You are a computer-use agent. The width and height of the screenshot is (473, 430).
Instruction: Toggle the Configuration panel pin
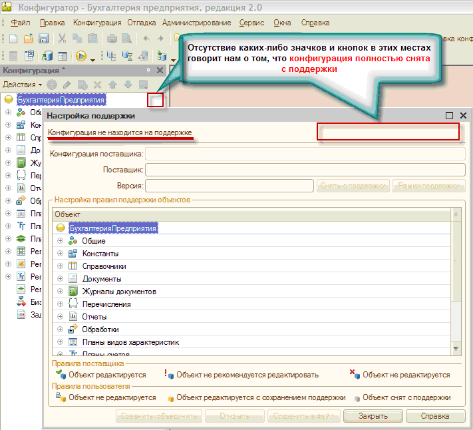tap(148, 70)
